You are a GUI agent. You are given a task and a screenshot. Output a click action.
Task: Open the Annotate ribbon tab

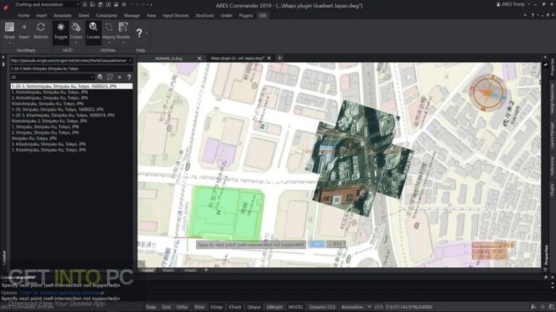(62, 16)
